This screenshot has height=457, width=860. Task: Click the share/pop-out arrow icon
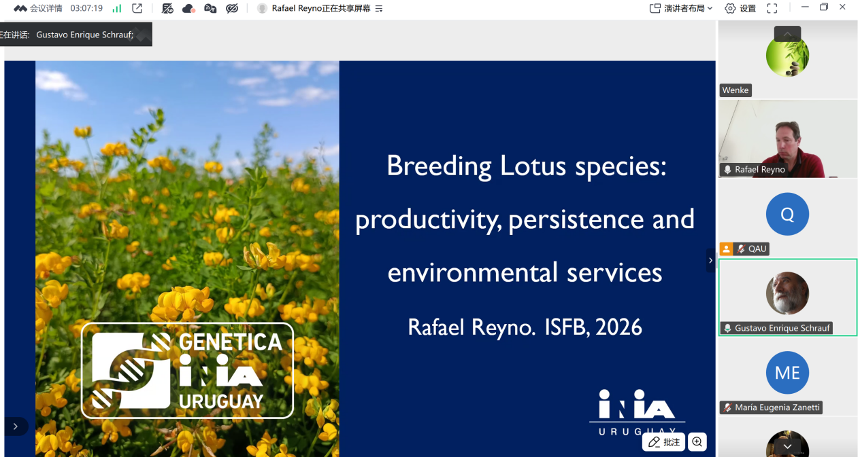click(137, 8)
